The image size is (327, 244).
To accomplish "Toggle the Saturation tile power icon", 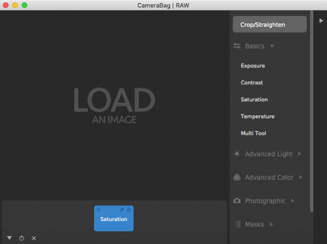I will point(129,210).
